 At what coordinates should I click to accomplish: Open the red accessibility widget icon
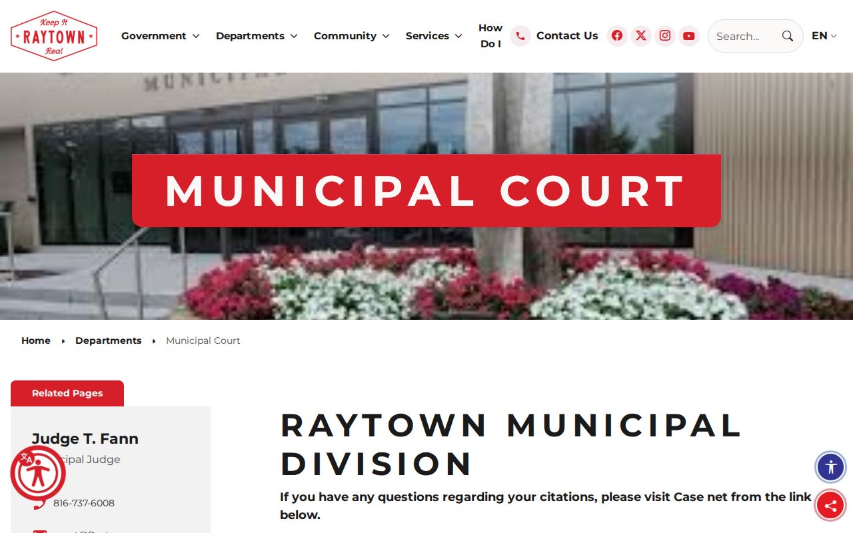pos(38,473)
